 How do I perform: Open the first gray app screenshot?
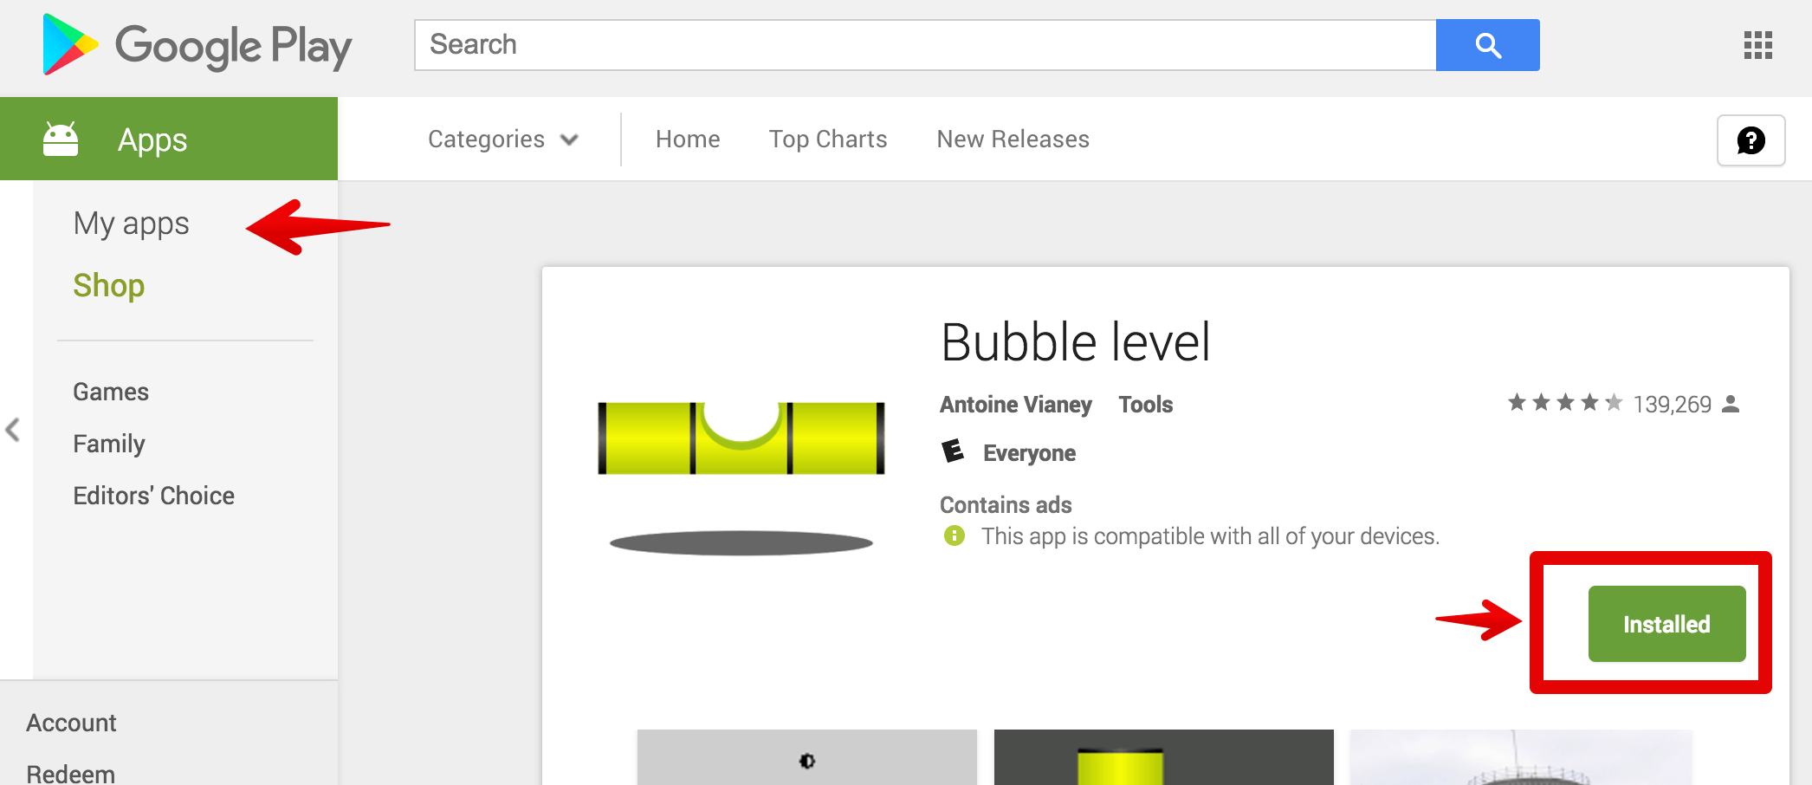click(807, 757)
